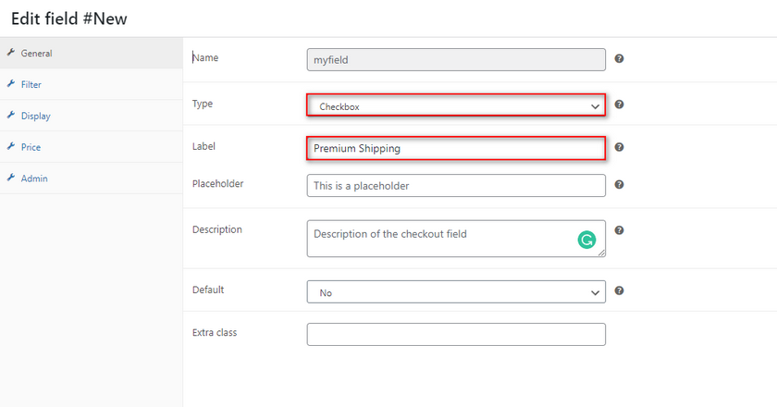Image resolution: width=777 pixels, height=407 pixels.
Task: Click help icon beside Default dropdown
Action: (619, 290)
